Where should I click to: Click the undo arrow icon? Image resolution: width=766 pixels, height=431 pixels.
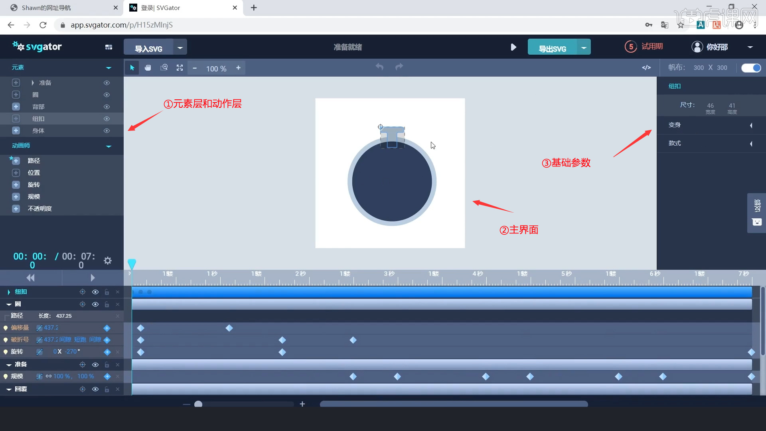tap(379, 67)
